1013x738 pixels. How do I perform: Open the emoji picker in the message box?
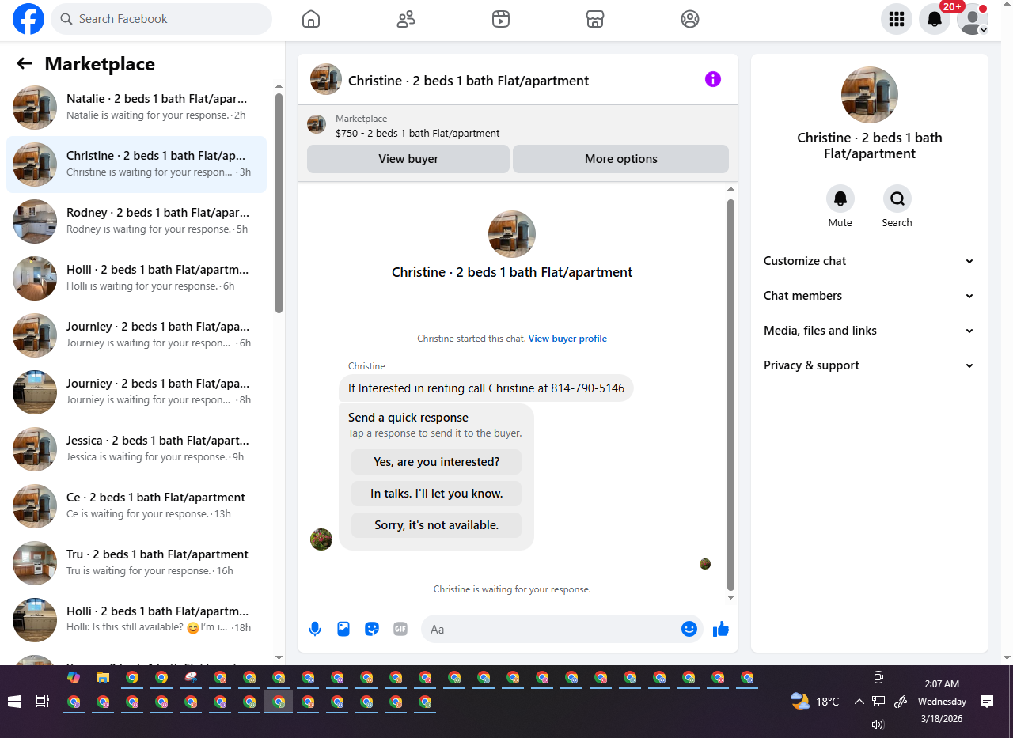(x=689, y=629)
